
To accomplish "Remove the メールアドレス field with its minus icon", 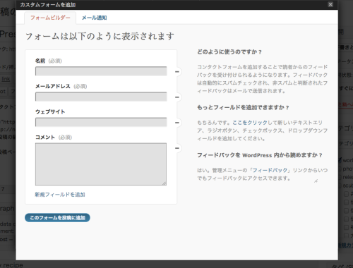I will click(177, 97).
